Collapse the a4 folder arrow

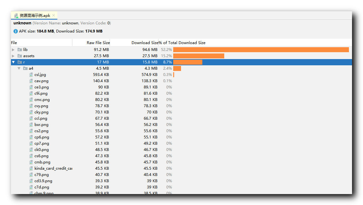(x=19, y=68)
